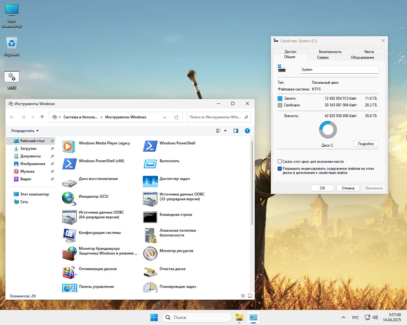Click the taskbar Поиск search box

[197, 317]
